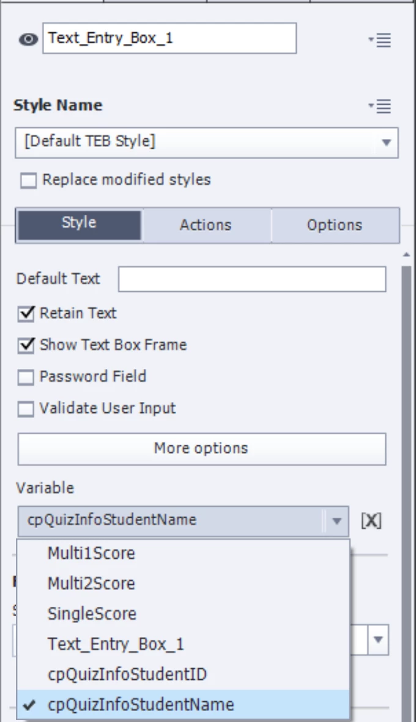The height and width of the screenshot is (722, 416).
Task: Enable Replace modified styles checkbox
Action: (x=28, y=180)
